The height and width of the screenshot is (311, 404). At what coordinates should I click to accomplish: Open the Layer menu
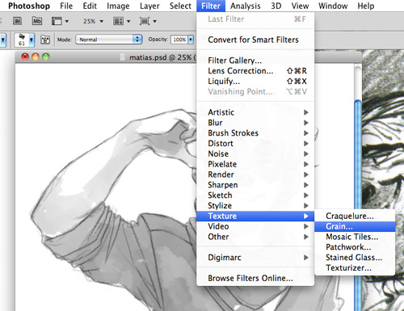click(x=149, y=6)
